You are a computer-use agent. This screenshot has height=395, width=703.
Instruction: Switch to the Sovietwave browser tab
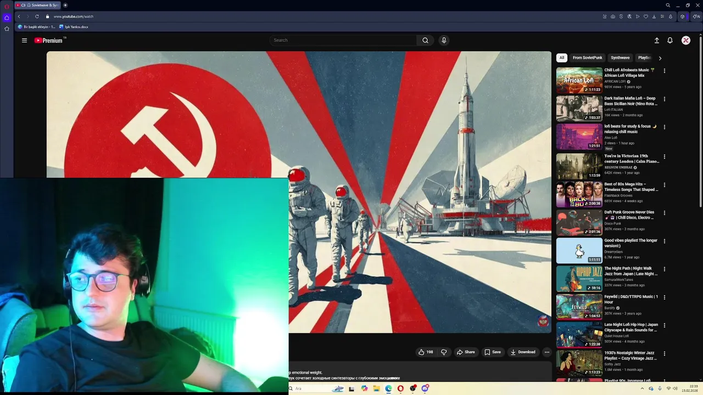[x=37, y=5]
